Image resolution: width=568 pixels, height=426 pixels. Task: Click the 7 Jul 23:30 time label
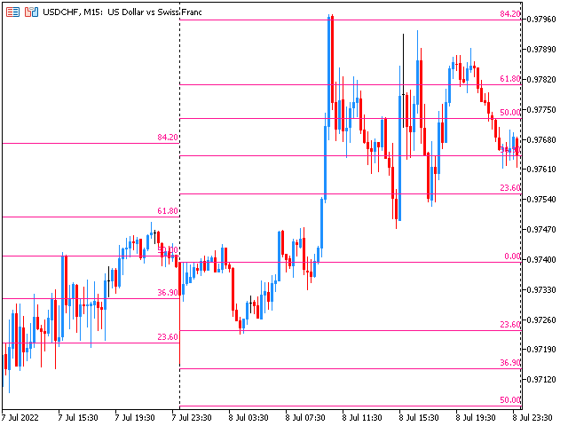[194, 415]
